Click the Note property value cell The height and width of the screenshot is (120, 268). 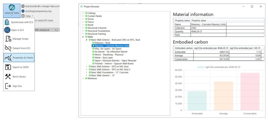pyautogui.click(x=208, y=35)
